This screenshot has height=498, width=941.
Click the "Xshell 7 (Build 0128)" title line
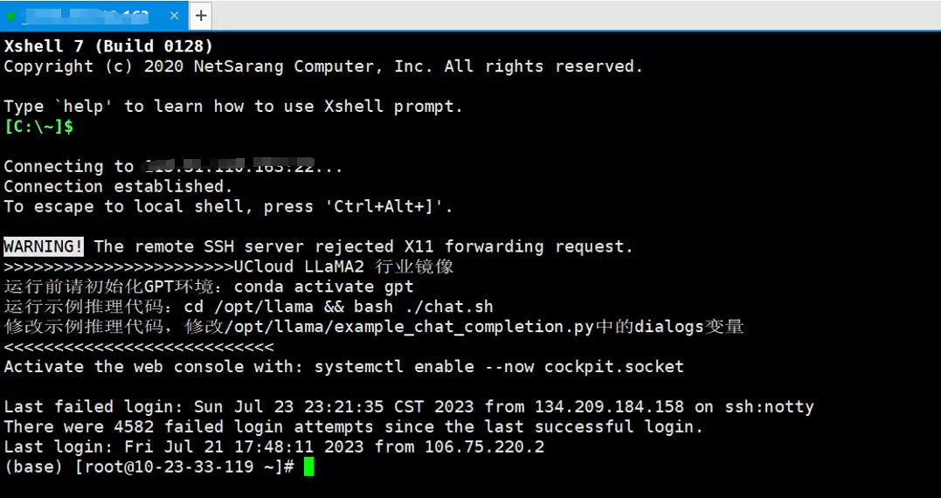108,45
